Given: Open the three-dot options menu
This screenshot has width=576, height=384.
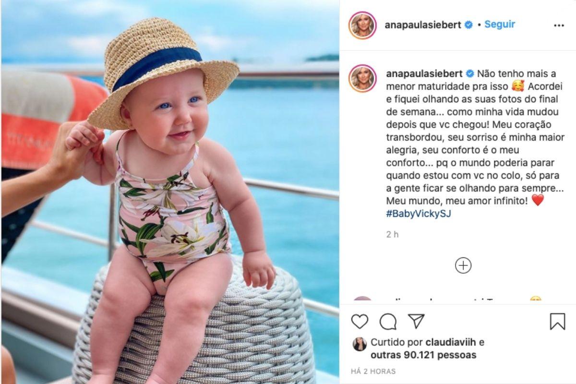Looking at the screenshot, I should point(559,25).
